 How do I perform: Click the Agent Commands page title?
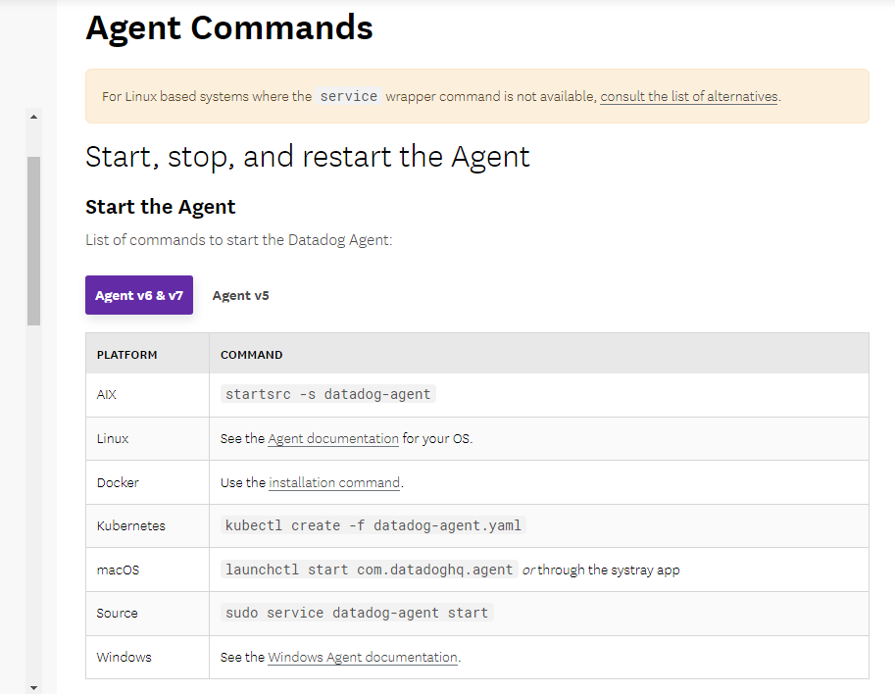tap(228, 28)
